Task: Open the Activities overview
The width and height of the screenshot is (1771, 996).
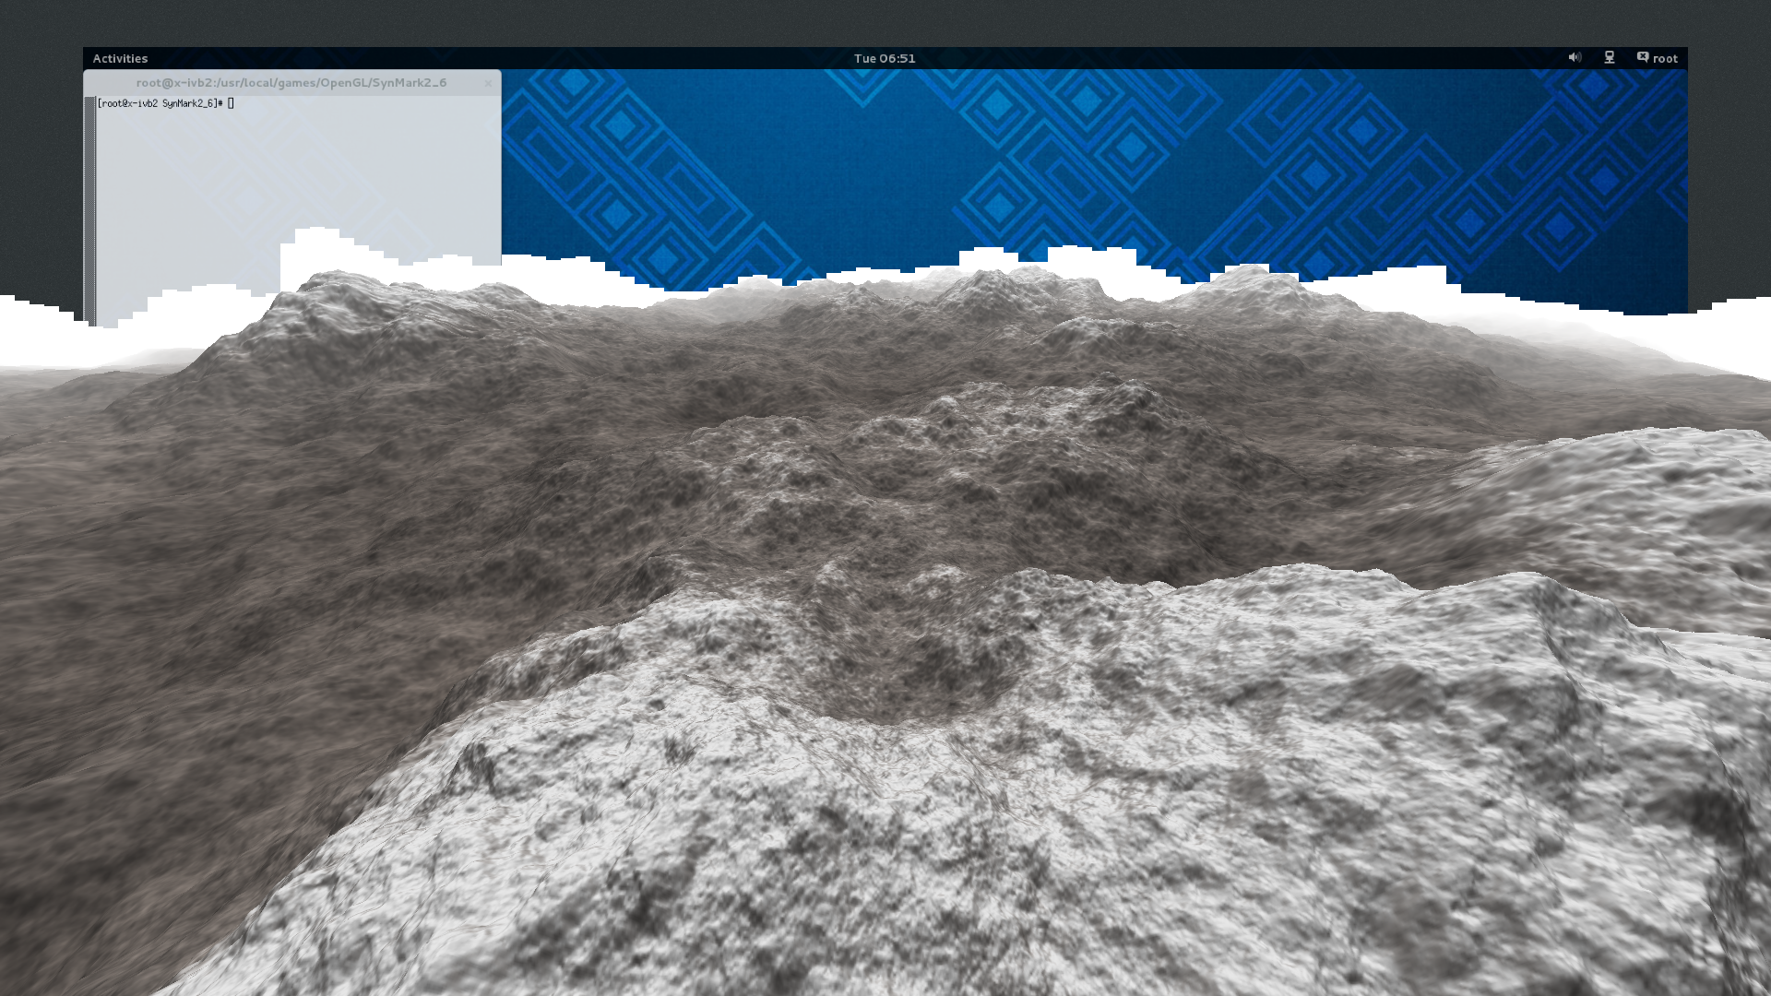Action: tap(120, 58)
